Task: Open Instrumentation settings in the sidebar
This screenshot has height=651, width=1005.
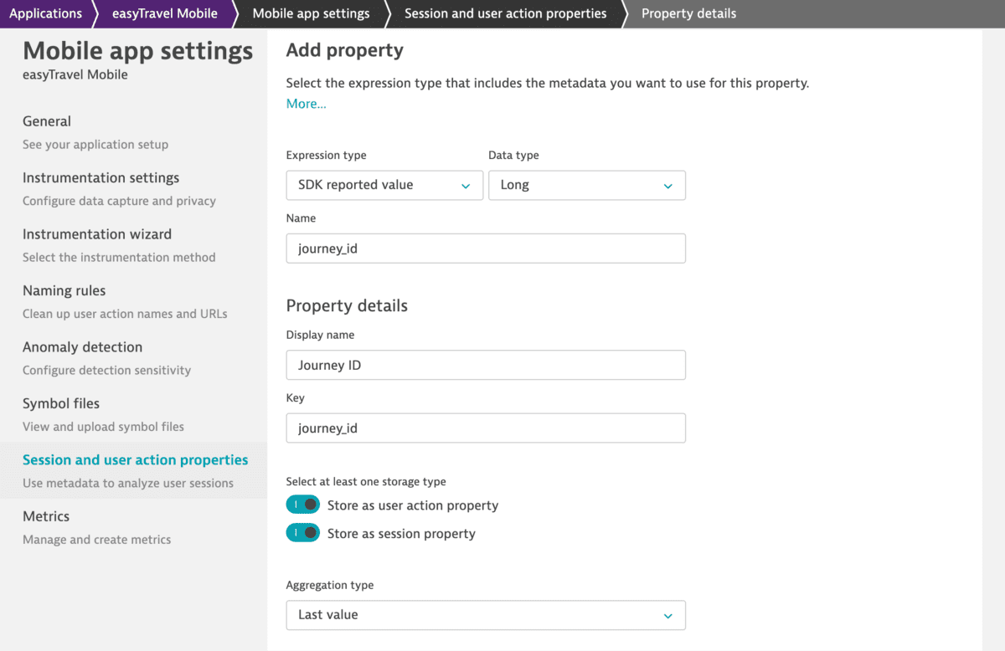Action: click(x=100, y=177)
